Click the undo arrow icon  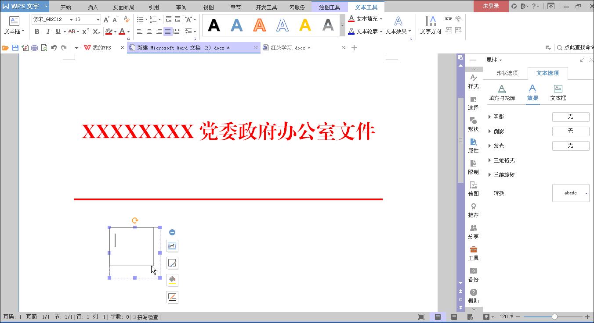(54, 47)
